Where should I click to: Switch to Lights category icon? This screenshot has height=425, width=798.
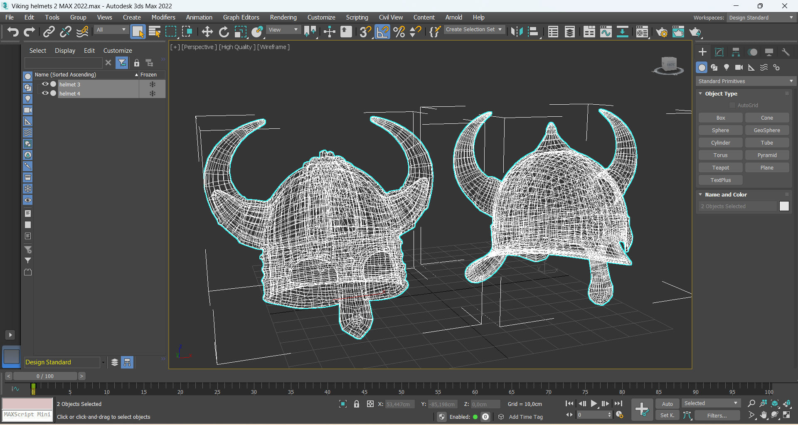(727, 67)
